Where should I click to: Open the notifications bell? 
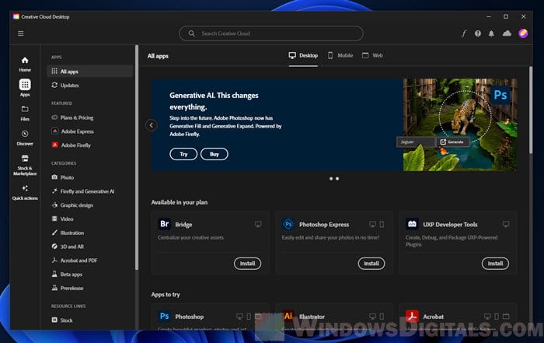point(491,33)
